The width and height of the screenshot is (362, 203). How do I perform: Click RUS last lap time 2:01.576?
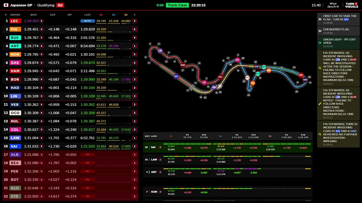coord(87,37)
